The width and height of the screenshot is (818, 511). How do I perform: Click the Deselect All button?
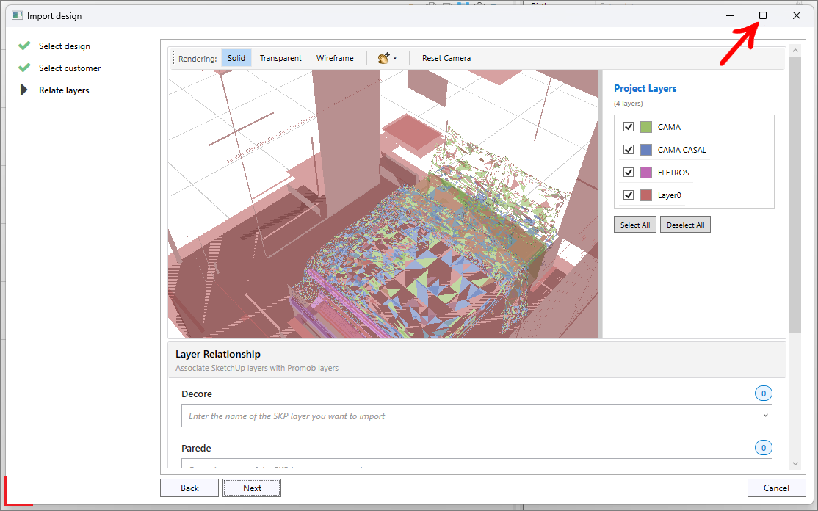point(685,225)
